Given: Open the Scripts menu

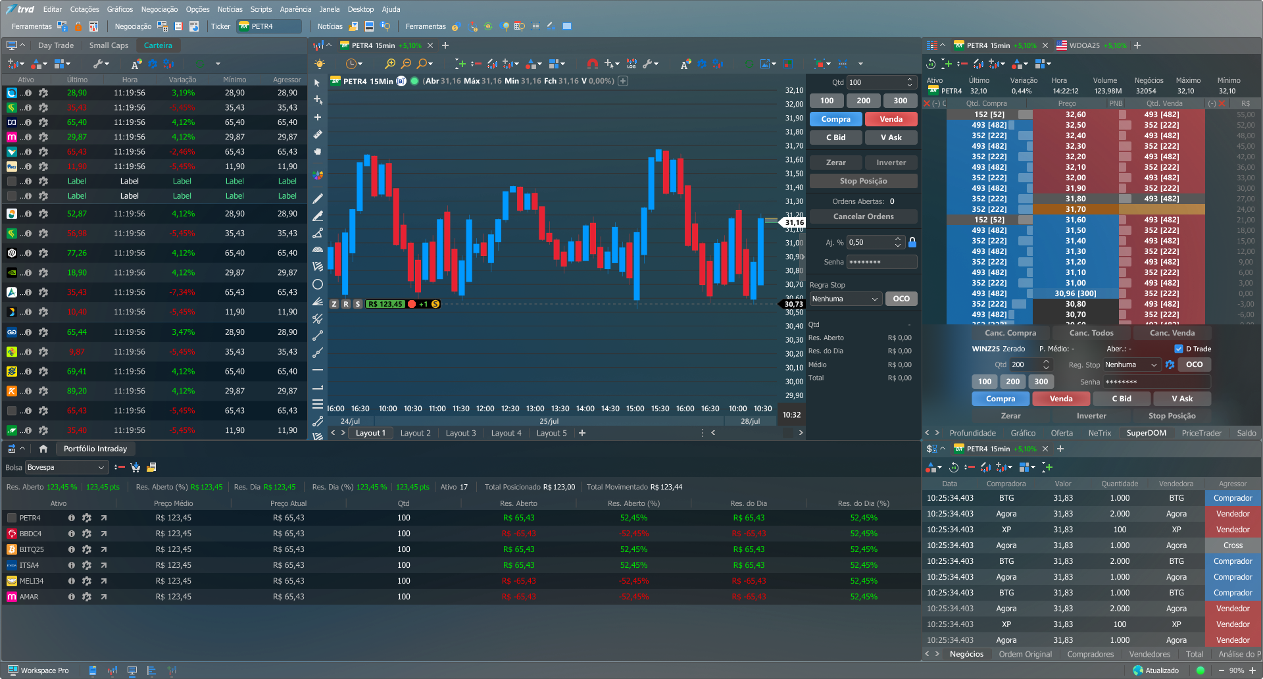Looking at the screenshot, I should pos(261,9).
